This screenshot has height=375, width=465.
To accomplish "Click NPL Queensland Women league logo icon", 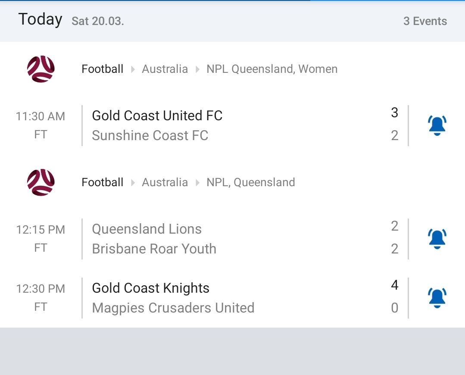I will click(x=41, y=69).
